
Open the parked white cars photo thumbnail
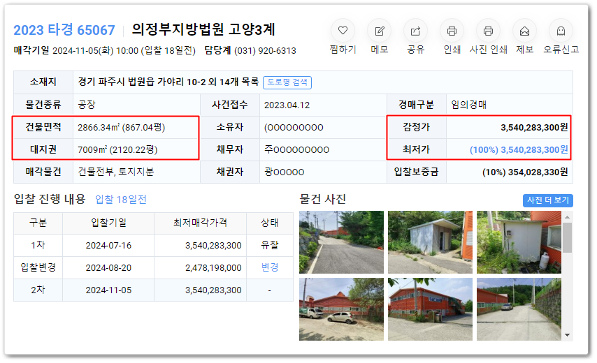342,309
